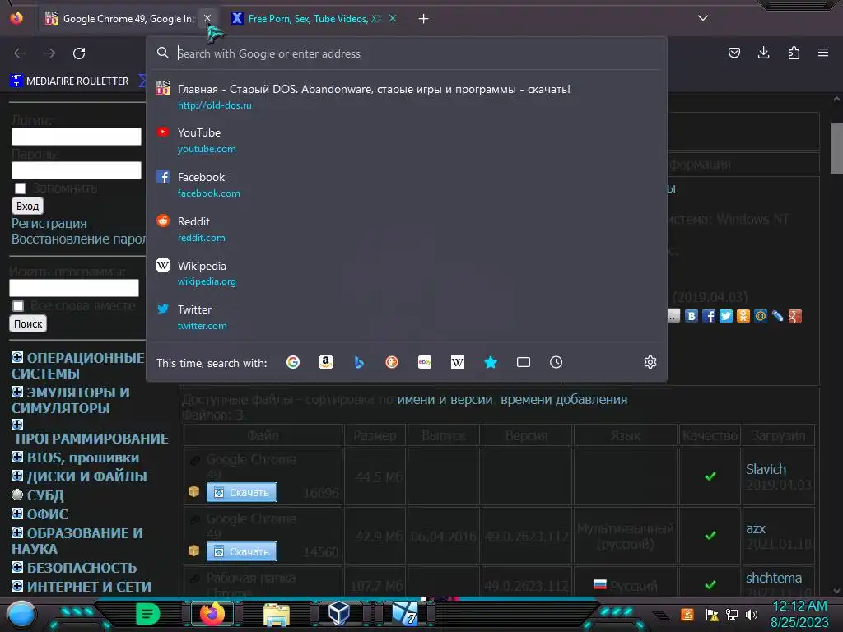Open uploader Slavich profile link

[x=766, y=469]
